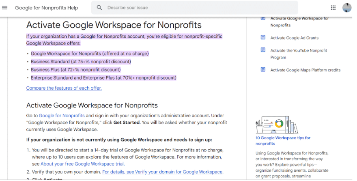This screenshot has height=181, width=357.
Task: Open sidebar article Activate Google Ad Grants
Action: click(x=295, y=38)
